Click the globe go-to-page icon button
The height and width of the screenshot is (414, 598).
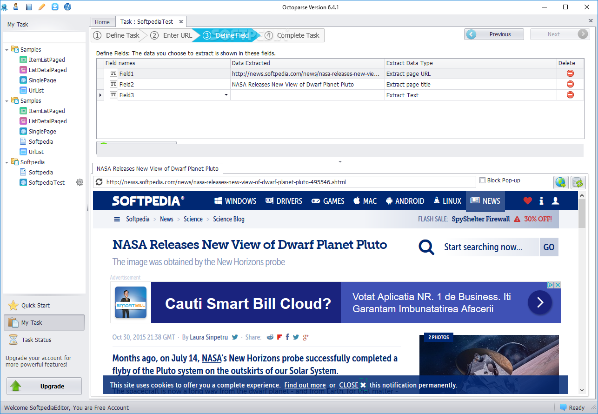coord(561,182)
